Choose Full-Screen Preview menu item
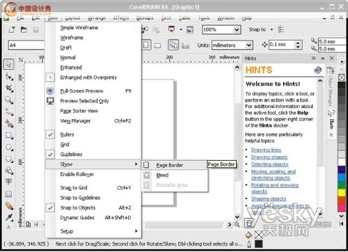This screenshot has height=252, width=348. pos(93,91)
